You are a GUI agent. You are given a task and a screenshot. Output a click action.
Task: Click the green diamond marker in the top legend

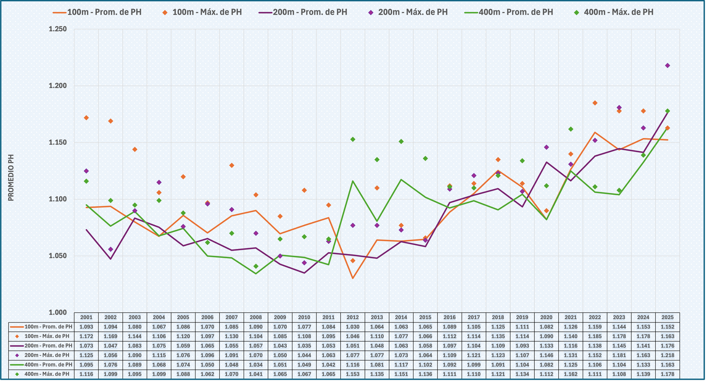(x=577, y=12)
